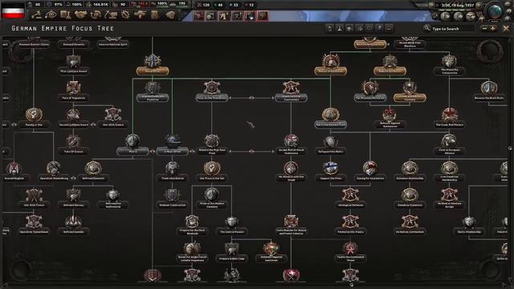Select the Fate of Yugoslavia focus
Screen dimensions: 514x289
pyautogui.click(x=73, y=91)
